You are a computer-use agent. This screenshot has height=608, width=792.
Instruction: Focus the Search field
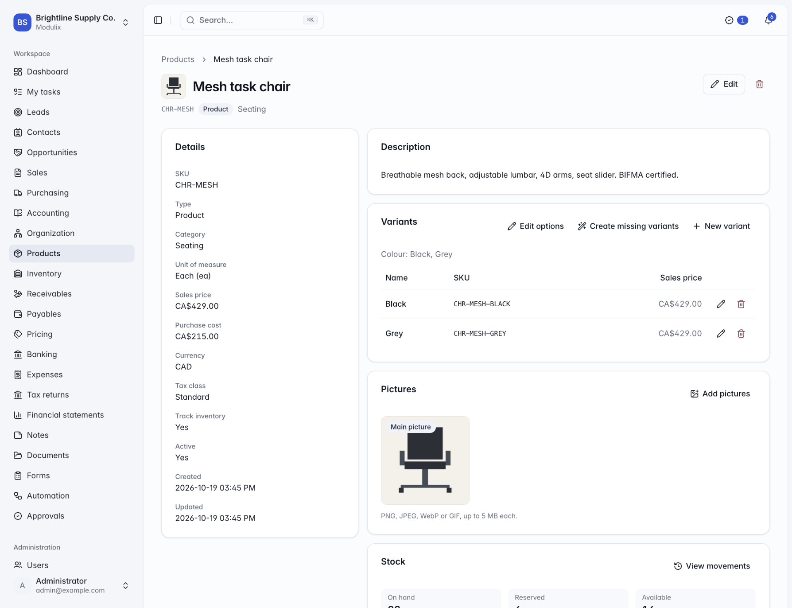tap(252, 20)
